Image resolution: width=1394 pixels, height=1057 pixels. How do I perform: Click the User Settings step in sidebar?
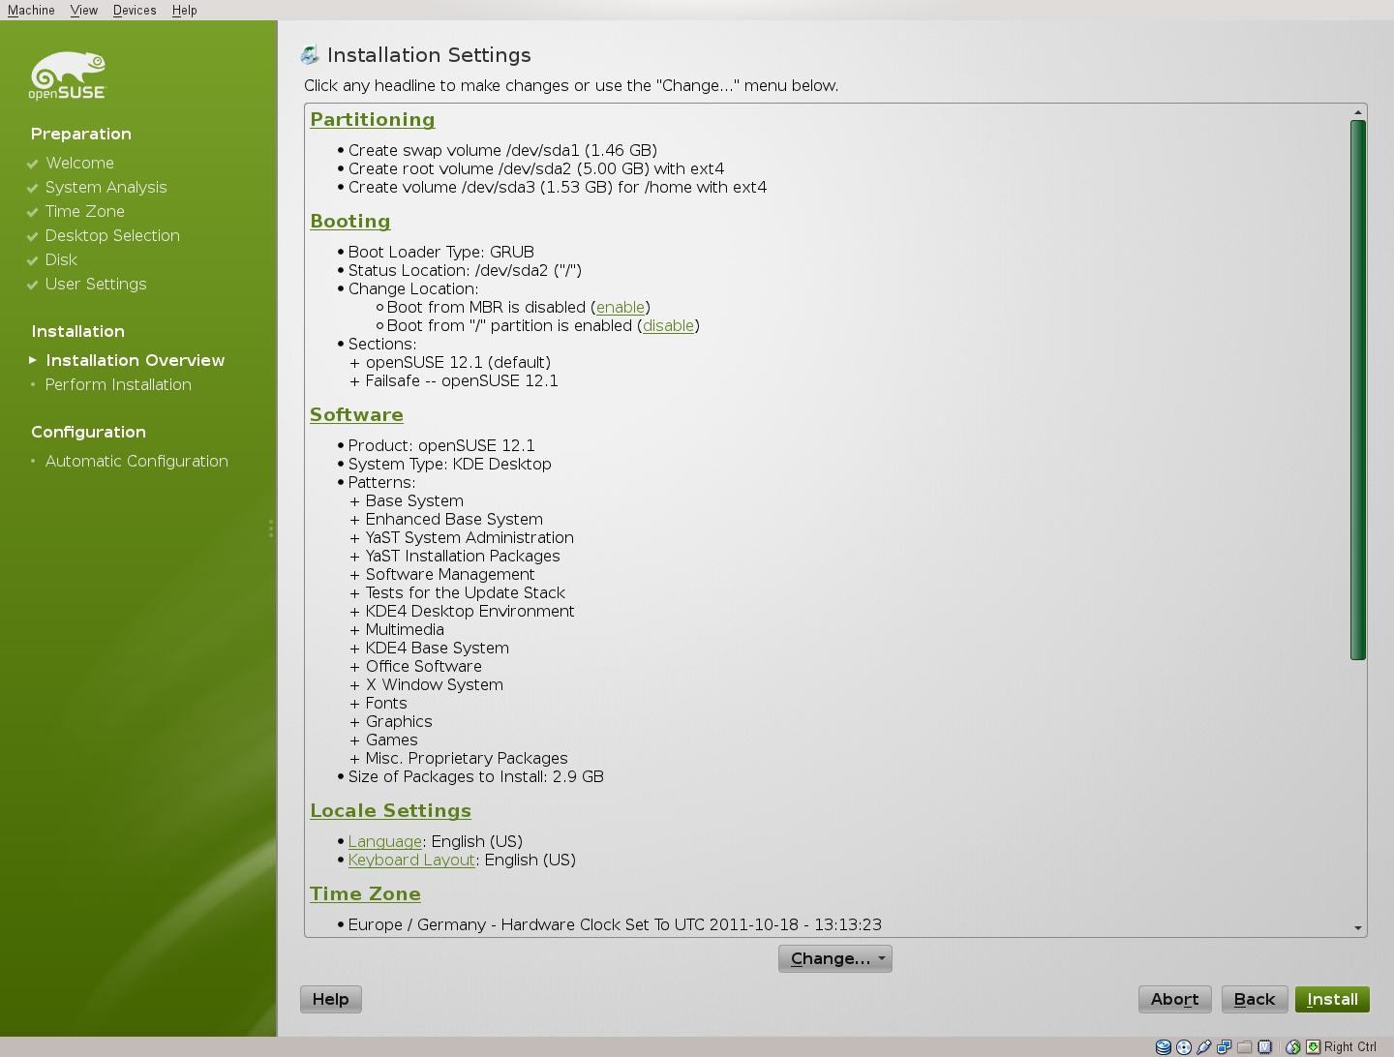coord(96,284)
